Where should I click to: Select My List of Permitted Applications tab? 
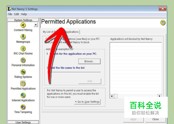61,32
